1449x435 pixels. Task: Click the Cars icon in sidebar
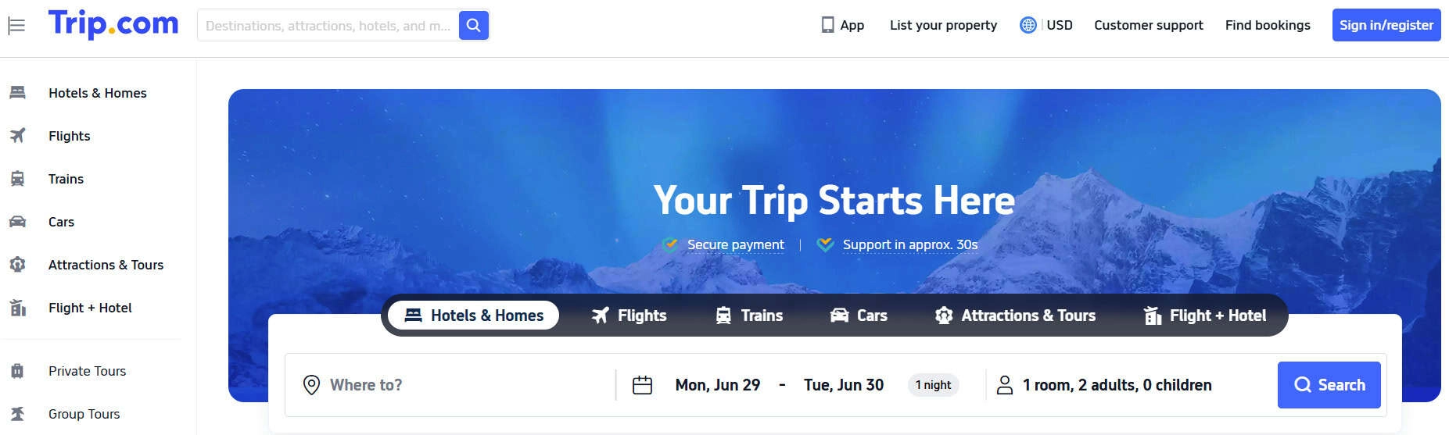(17, 222)
